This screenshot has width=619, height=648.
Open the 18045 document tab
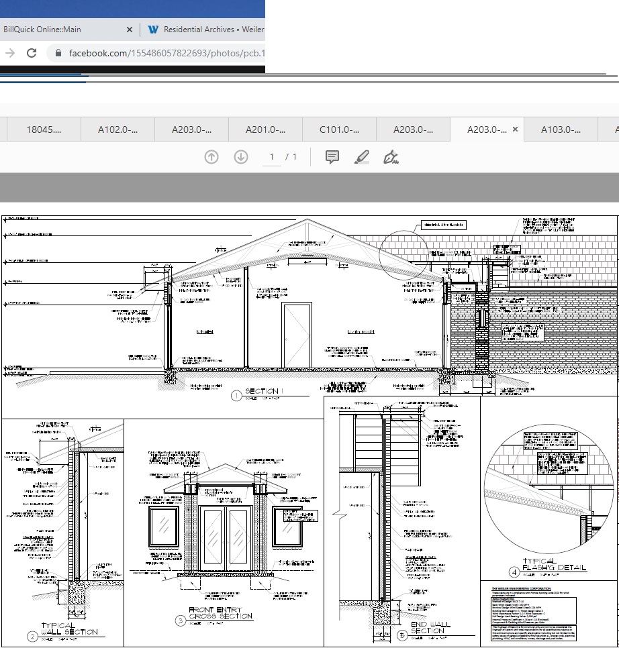pos(43,129)
